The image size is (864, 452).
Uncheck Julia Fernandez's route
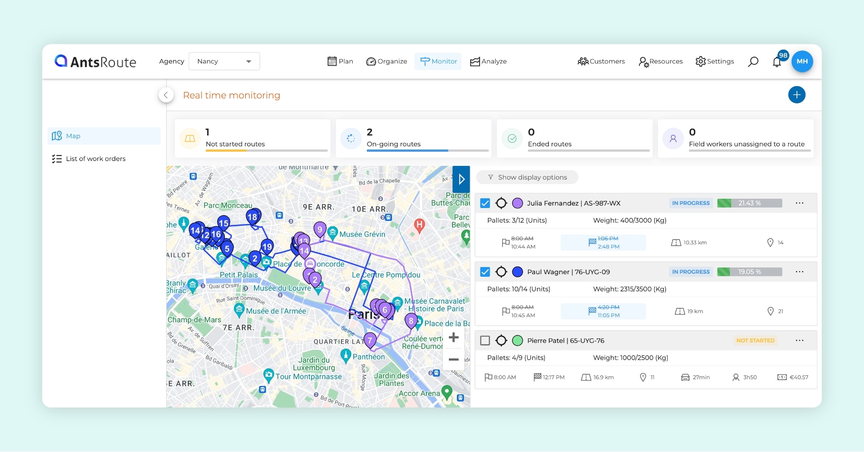click(x=485, y=203)
